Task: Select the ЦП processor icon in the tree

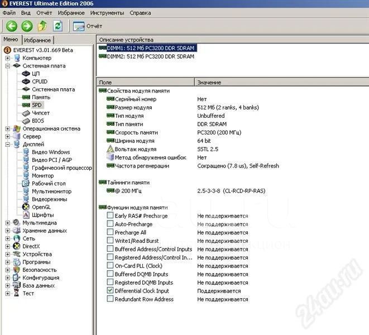Action: (26, 74)
